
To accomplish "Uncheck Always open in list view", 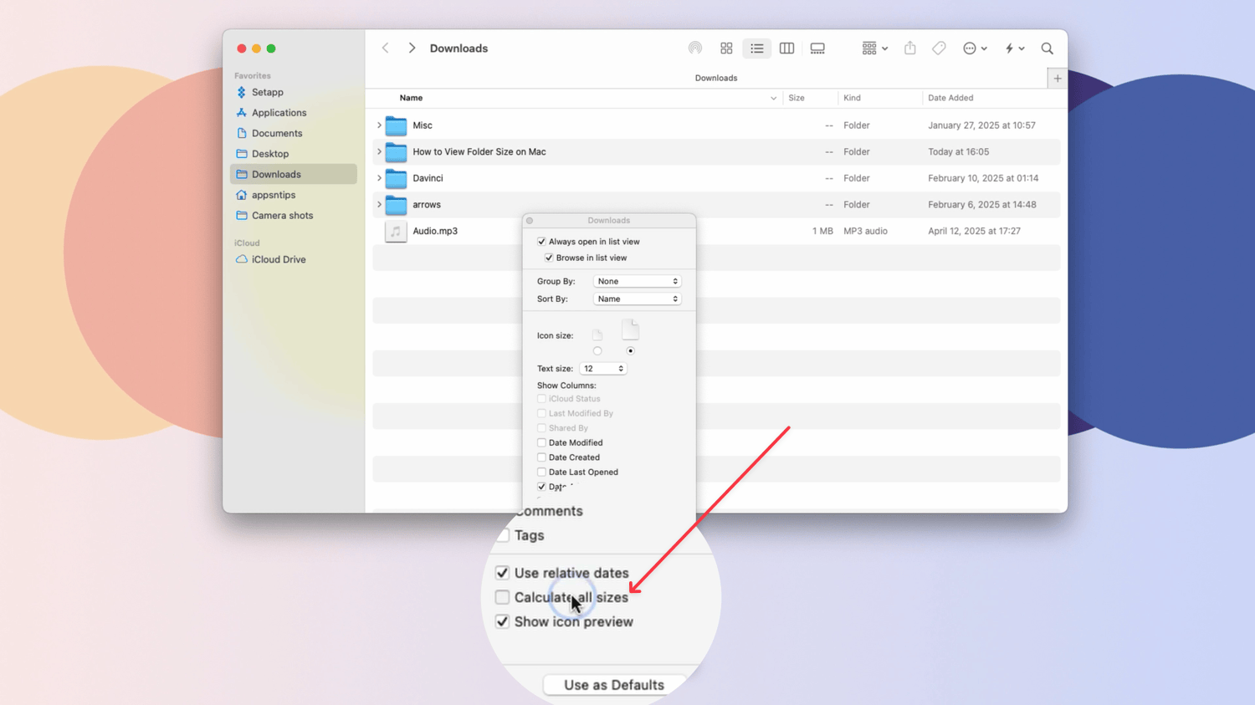I will pyautogui.click(x=542, y=241).
